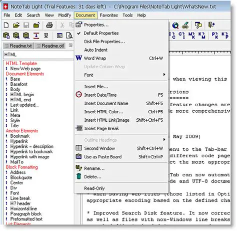Open the Tools menu
This screenshot has height=231, width=237.
[127, 15]
